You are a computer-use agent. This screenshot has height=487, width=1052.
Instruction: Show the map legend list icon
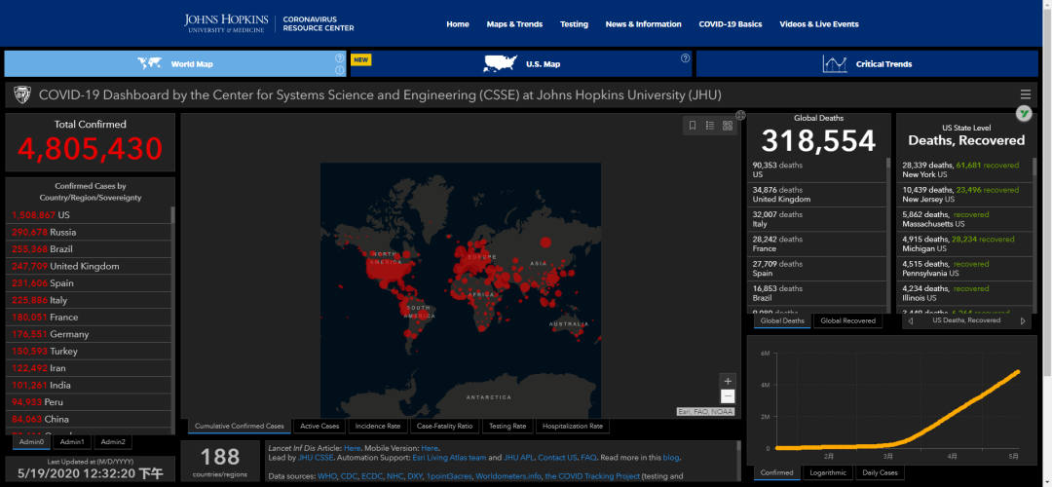[x=710, y=126]
